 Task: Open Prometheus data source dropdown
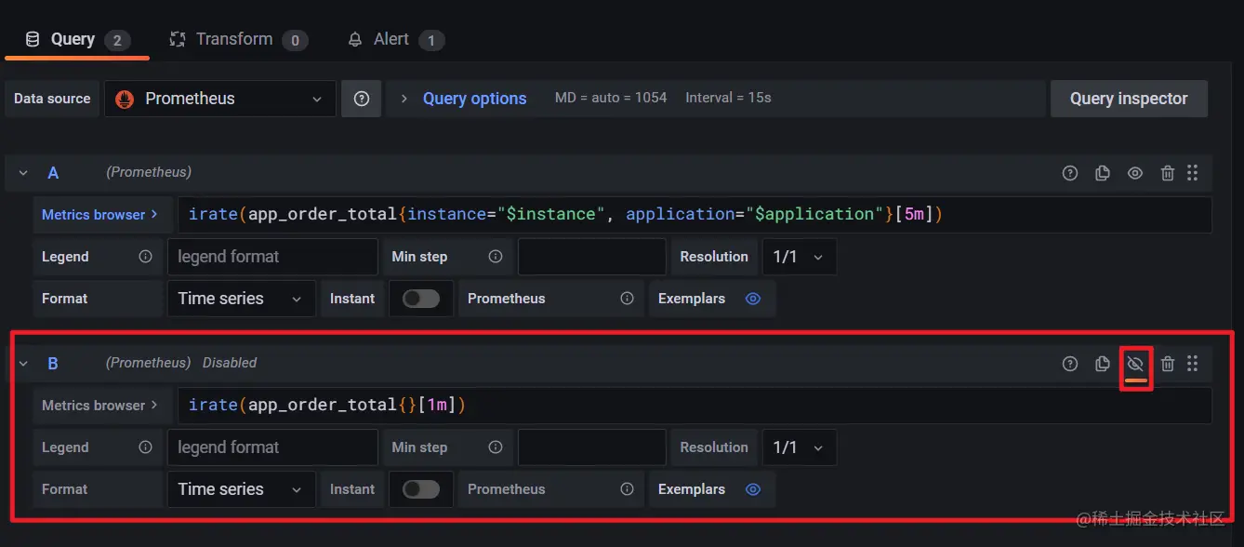pos(220,99)
